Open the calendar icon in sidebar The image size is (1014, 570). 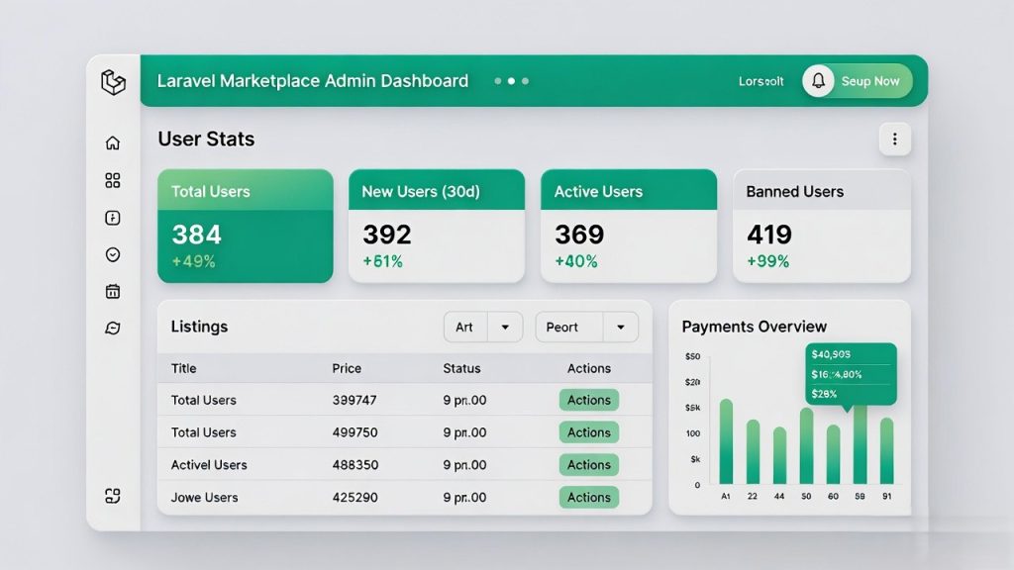[113, 292]
